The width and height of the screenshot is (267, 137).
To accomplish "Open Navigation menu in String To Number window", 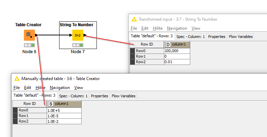I will 177,28.
